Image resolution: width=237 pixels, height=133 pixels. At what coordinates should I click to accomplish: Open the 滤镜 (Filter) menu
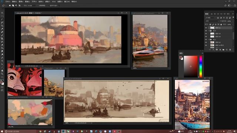click(x=48, y=1)
